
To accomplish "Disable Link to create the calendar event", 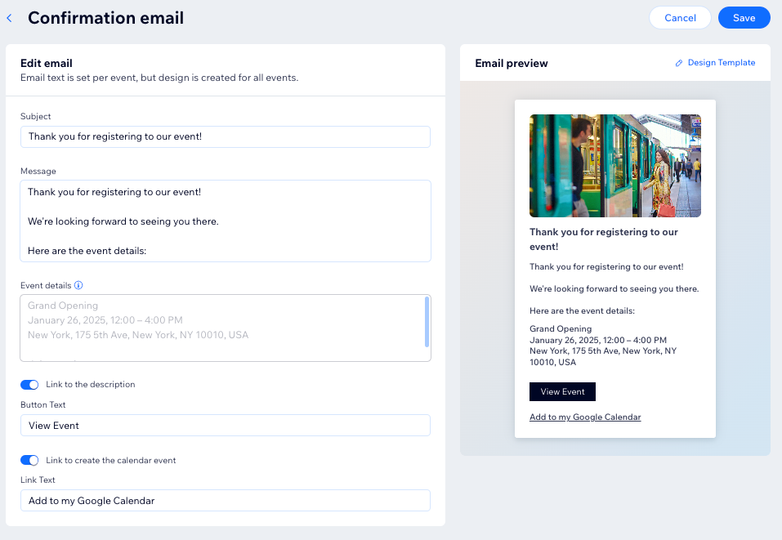I will 29,460.
